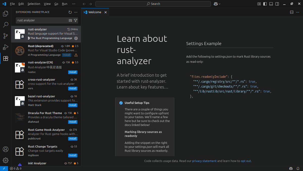Open the Search view

click(x=5, y=25)
